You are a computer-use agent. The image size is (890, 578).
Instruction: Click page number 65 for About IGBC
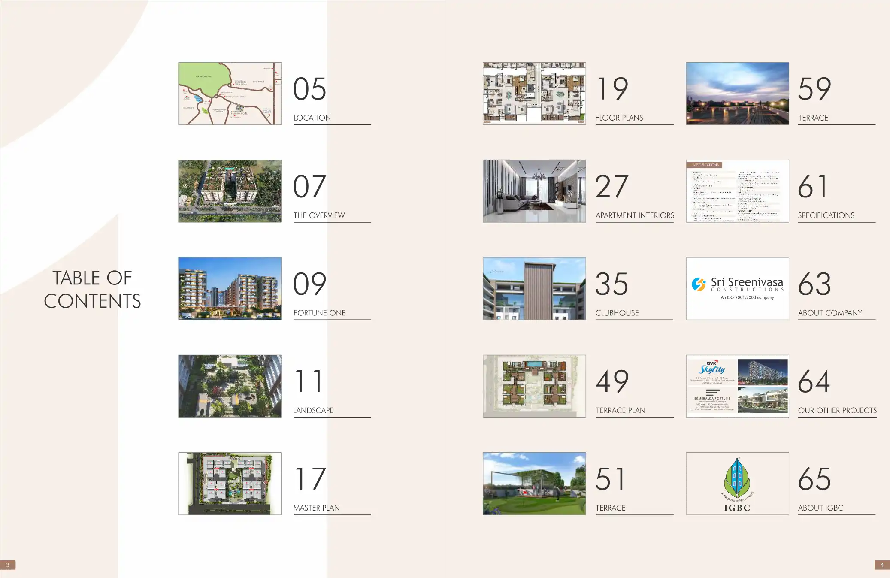814,479
